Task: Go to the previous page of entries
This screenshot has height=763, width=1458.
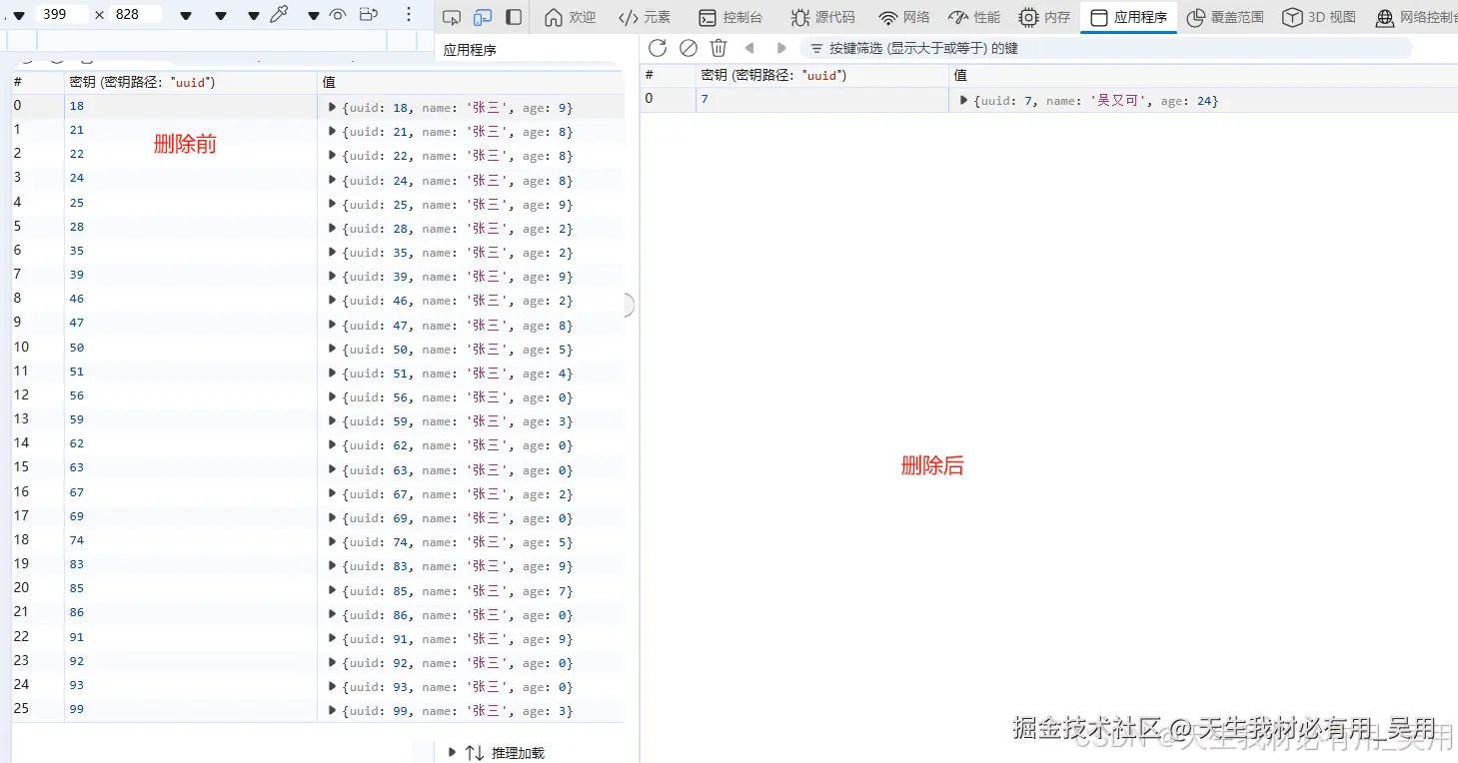Action: pos(748,48)
